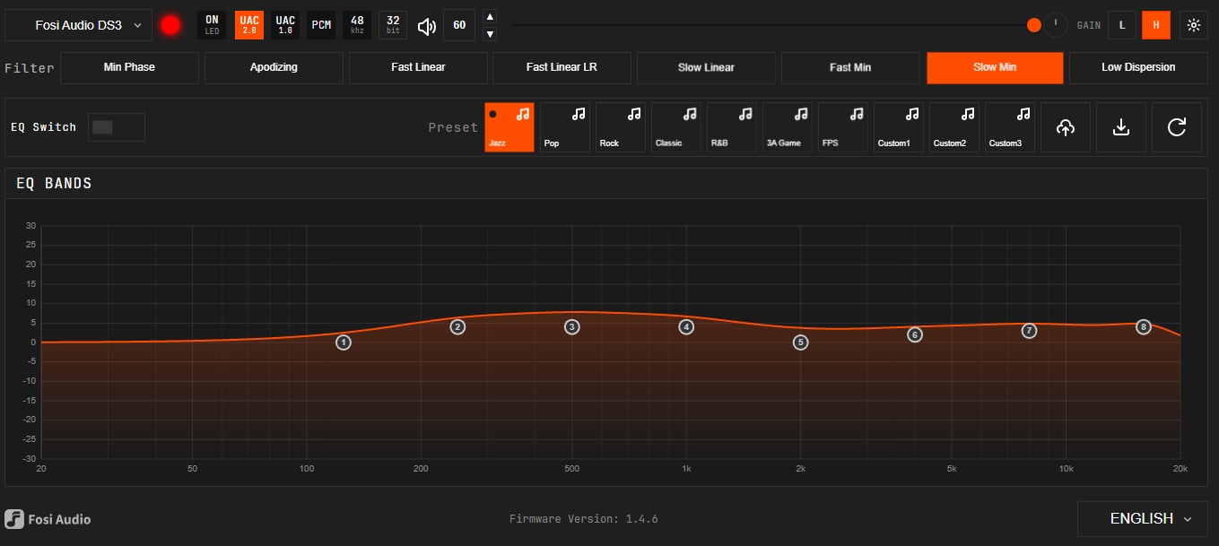Select the Apodizing filter
The height and width of the screenshot is (546, 1219).
coord(274,67)
